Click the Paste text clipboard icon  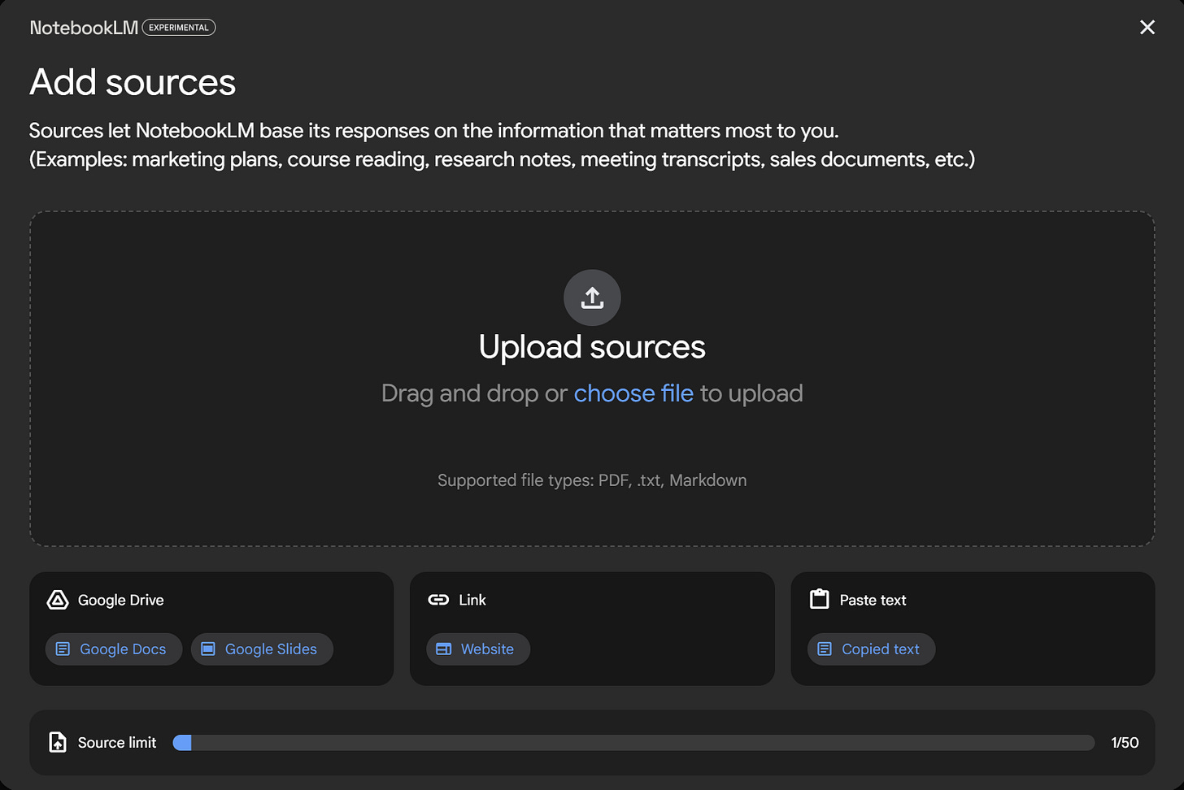tap(820, 599)
